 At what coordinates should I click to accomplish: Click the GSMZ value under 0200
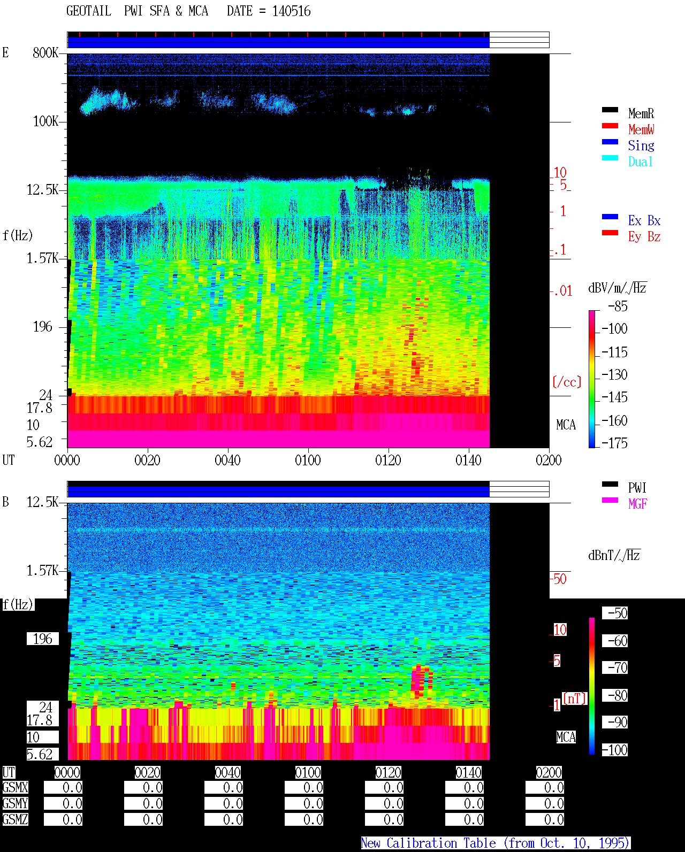[545, 819]
